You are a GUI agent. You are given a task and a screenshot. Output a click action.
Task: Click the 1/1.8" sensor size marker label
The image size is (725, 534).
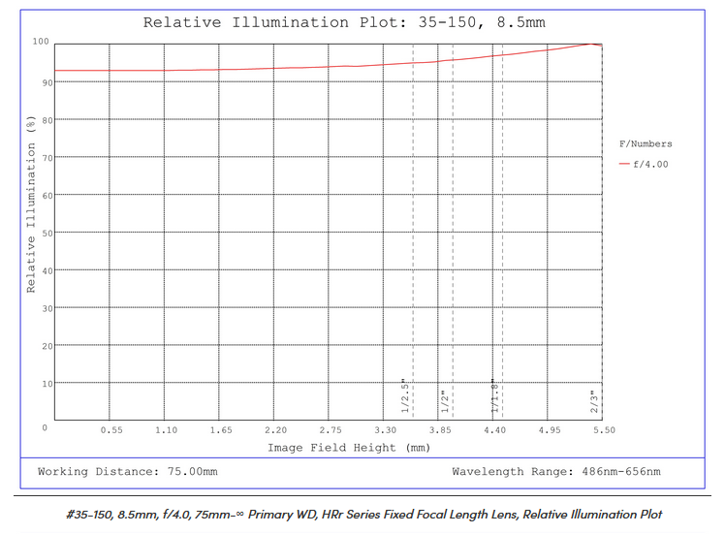pyautogui.click(x=494, y=396)
